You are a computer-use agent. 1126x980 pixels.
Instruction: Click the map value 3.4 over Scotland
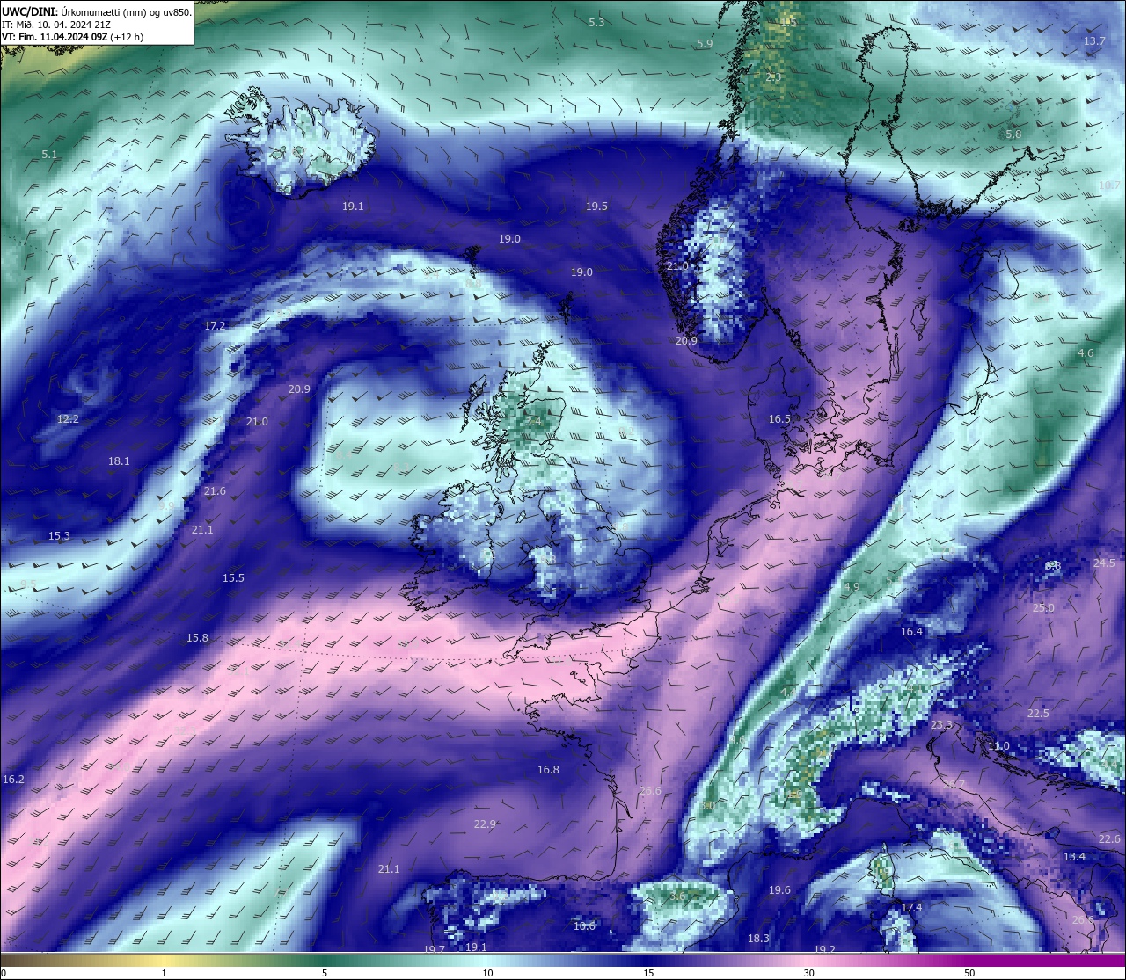pyautogui.click(x=533, y=421)
